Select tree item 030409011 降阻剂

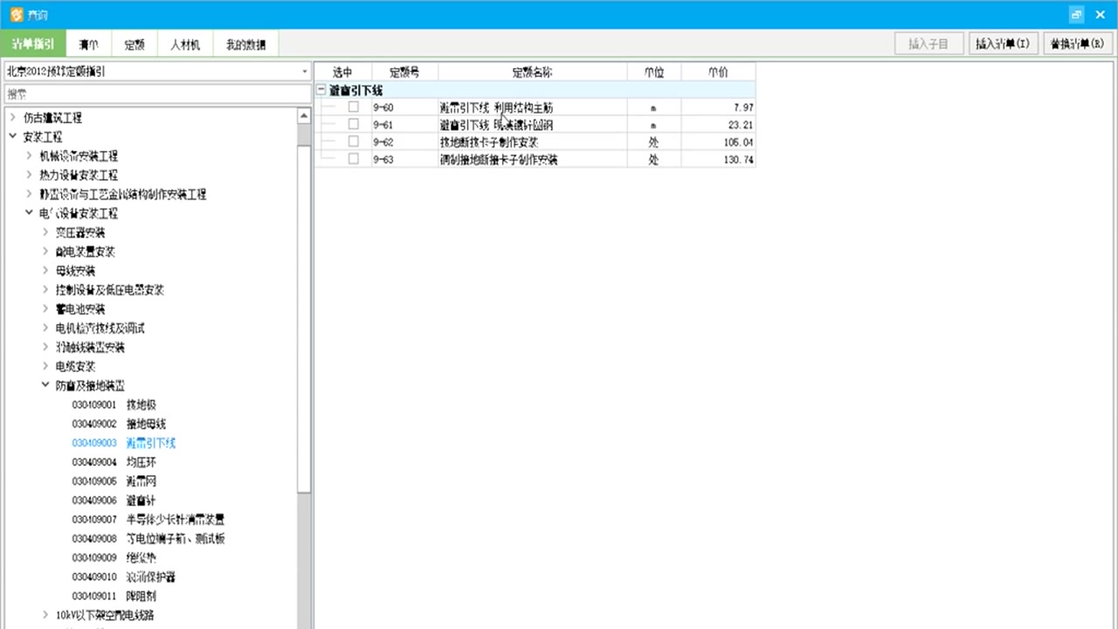pos(114,596)
